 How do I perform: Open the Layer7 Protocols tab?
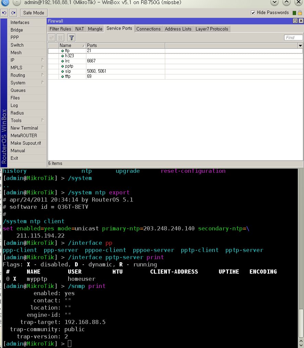click(212, 29)
